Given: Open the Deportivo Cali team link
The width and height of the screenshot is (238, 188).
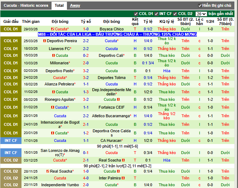Looking at the screenshot, I should [x=111, y=56].
